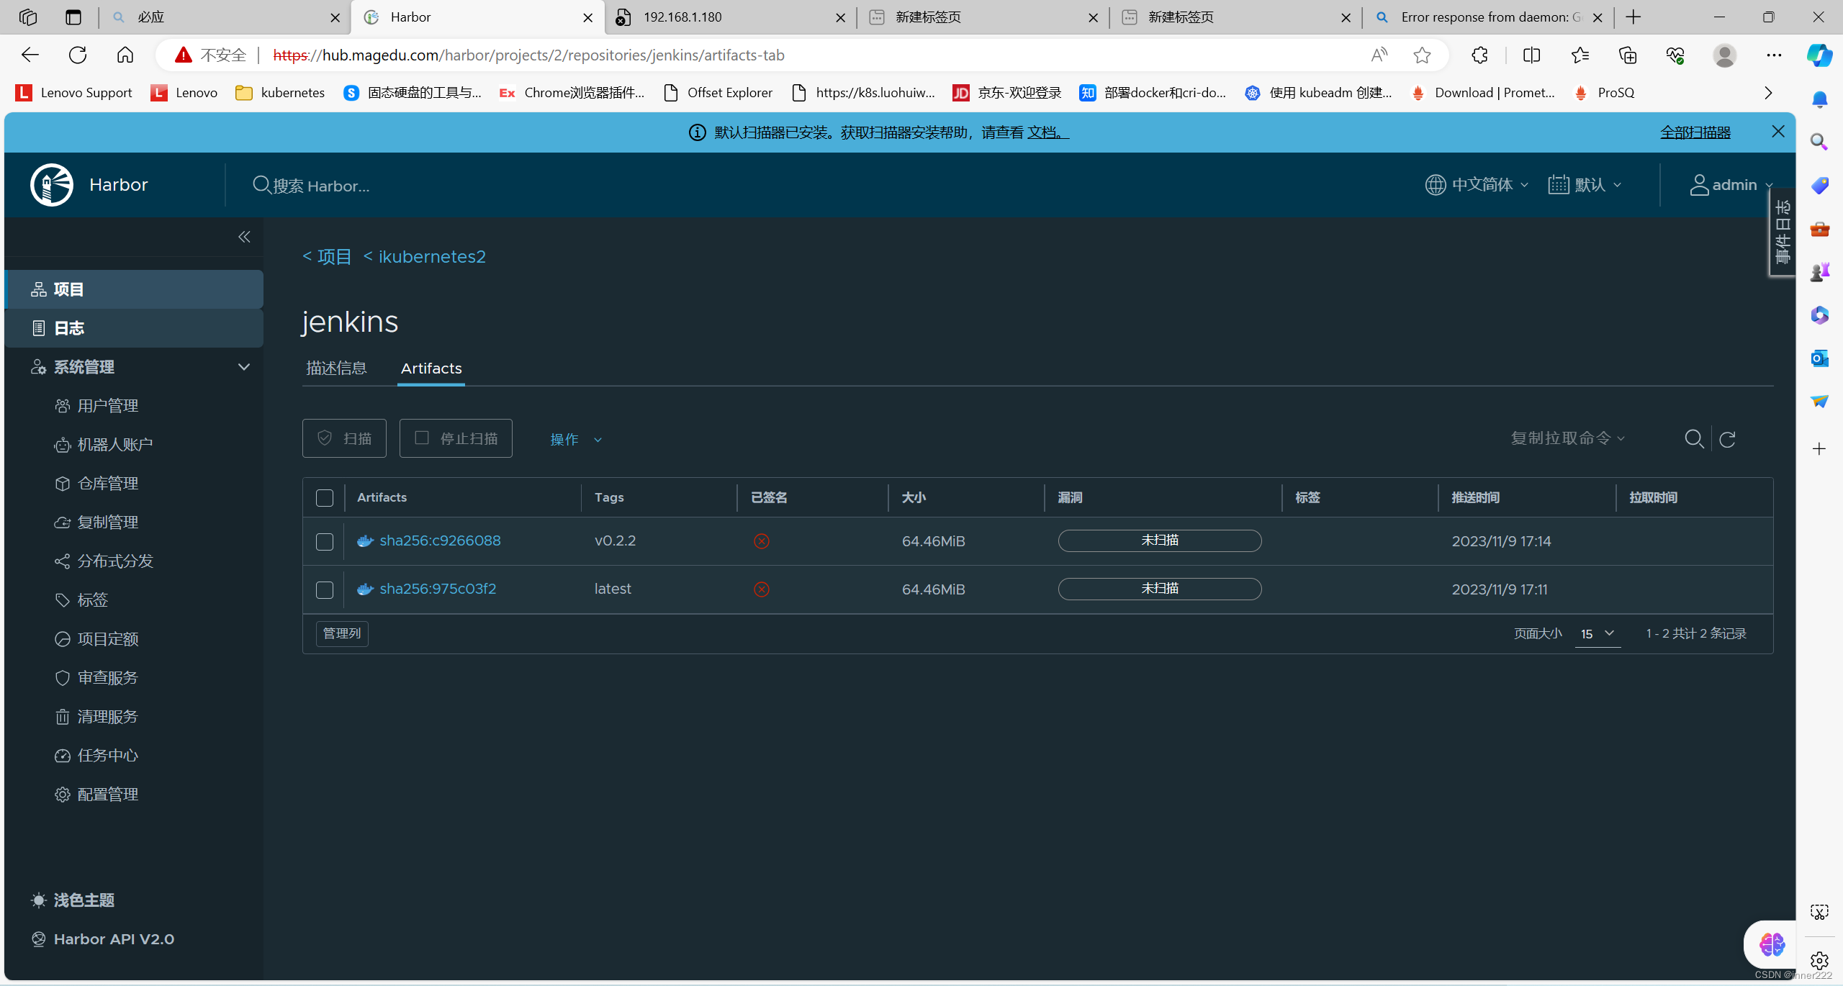
Task: Switch to 浅色主题 light theme
Action: (84, 900)
